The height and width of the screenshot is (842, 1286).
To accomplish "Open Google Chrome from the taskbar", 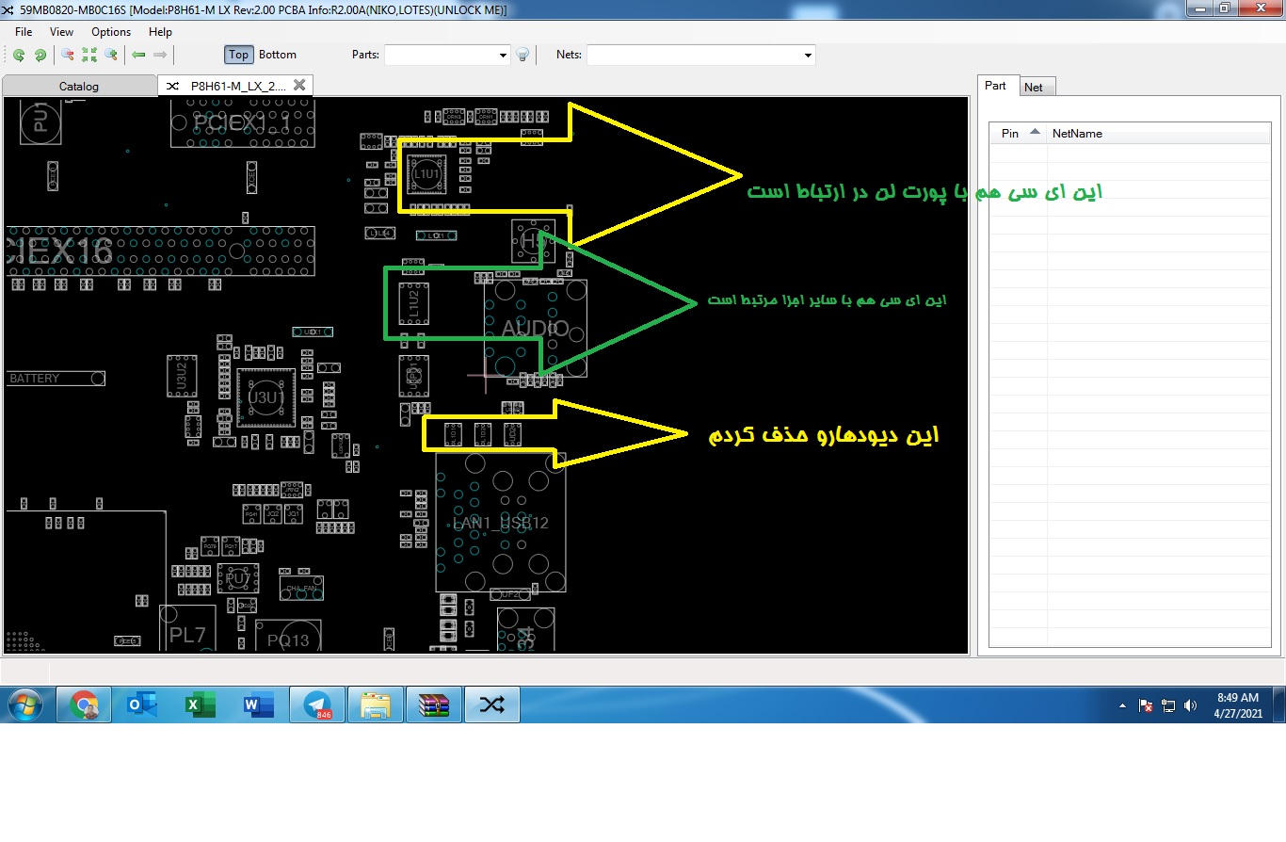I will (84, 704).
